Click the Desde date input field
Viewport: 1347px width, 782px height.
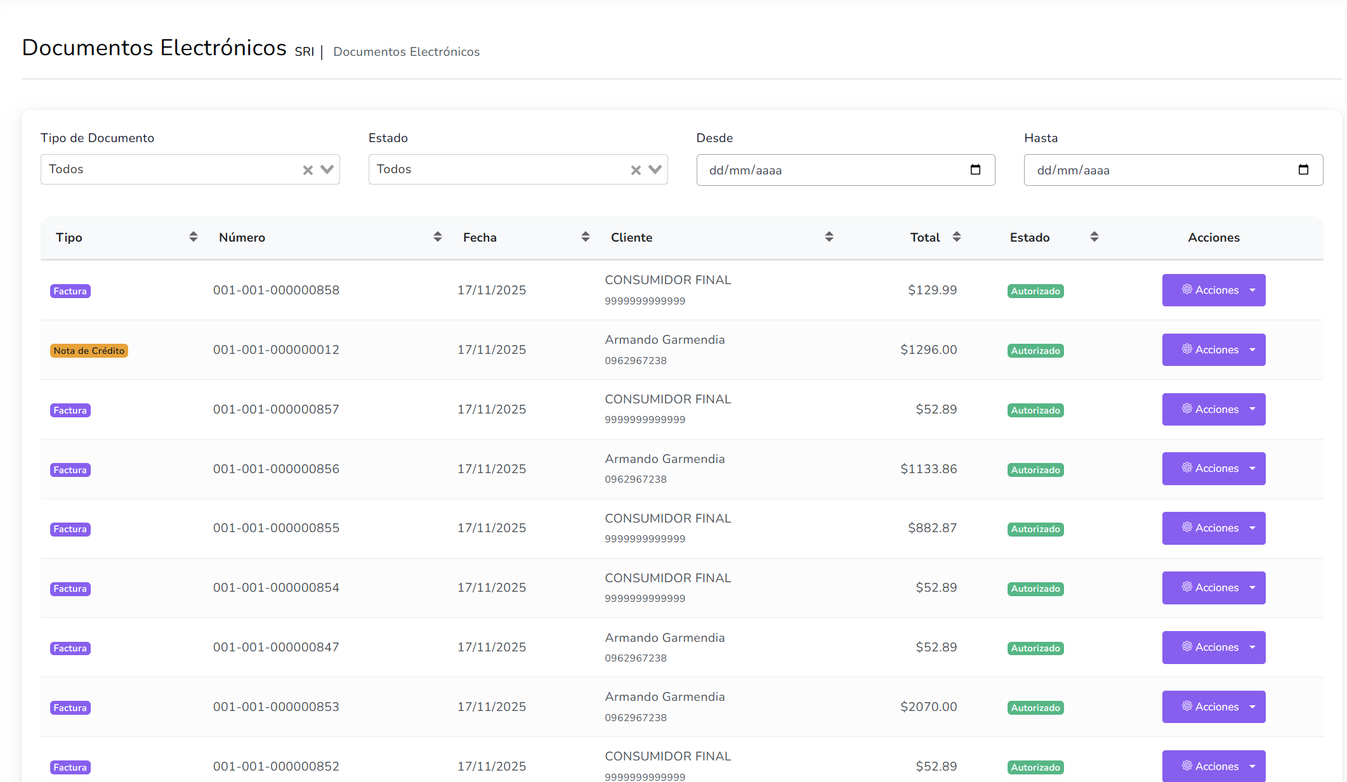pyautogui.click(x=825, y=170)
